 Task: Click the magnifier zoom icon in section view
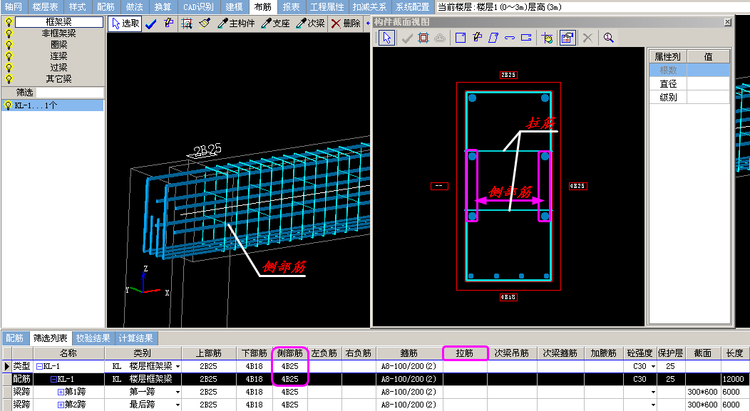pos(608,38)
